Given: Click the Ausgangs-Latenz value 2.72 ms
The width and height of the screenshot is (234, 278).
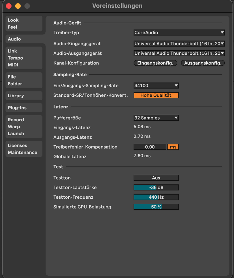Looking at the screenshot, I should click(x=142, y=136).
